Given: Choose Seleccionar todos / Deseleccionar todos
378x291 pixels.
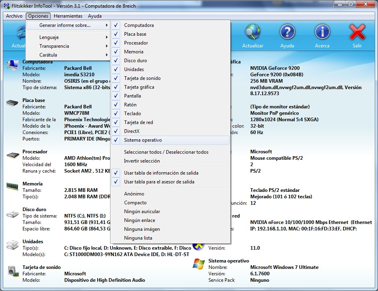Looking at the screenshot, I should pyautogui.click(x=170, y=152).
